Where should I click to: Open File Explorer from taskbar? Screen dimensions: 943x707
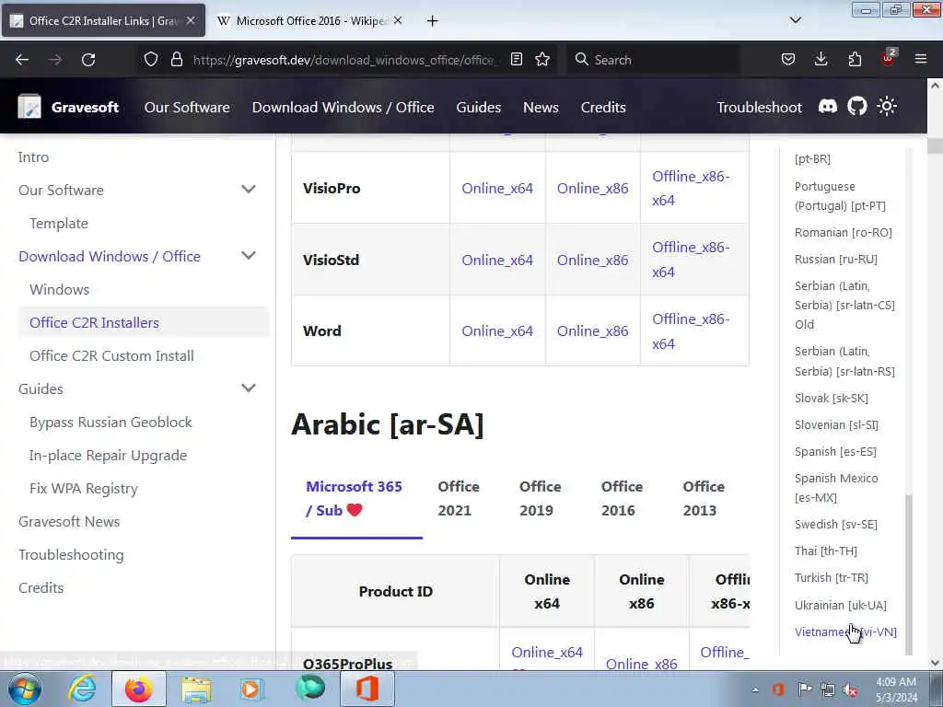197,689
